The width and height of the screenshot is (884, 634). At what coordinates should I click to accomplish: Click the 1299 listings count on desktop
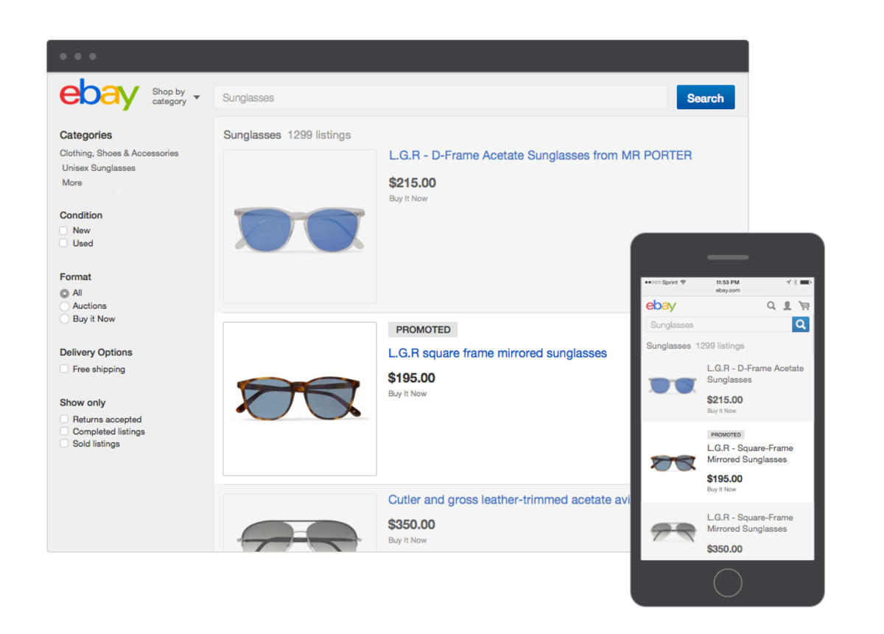[319, 135]
